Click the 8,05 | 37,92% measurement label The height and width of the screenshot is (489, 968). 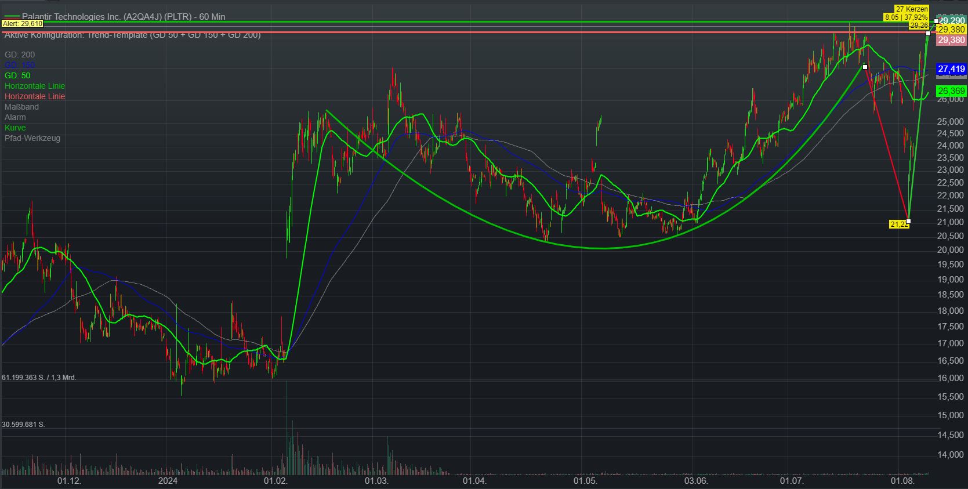point(906,17)
